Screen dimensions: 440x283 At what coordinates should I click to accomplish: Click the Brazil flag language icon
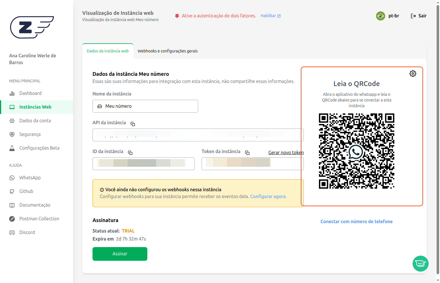pyautogui.click(x=380, y=16)
